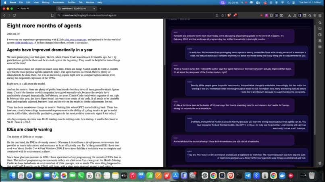Open Spotlight search in the menu bar
The width and height of the screenshot is (325, 182).
(x=288, y=2)
